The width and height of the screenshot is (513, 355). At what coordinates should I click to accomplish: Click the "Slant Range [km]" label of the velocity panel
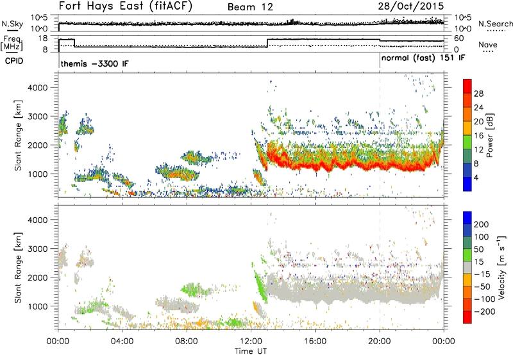(18, 268)
